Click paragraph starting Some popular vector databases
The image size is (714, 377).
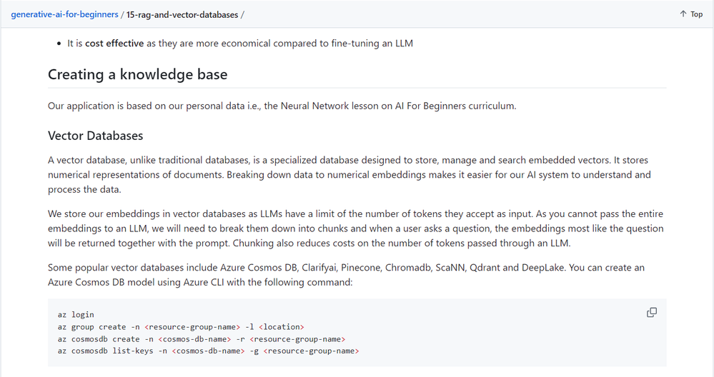(x=346, y=275)
